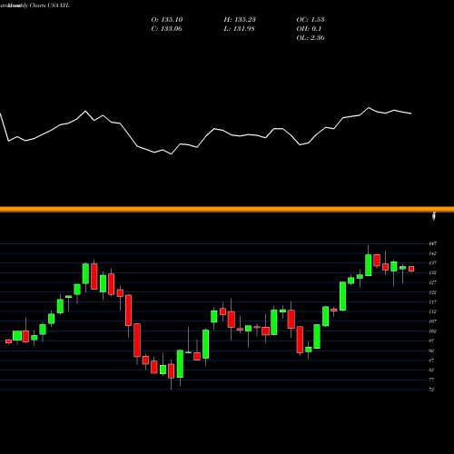Click the 147 price axis label
454x454 pixels.
click(x=433, y=243)
